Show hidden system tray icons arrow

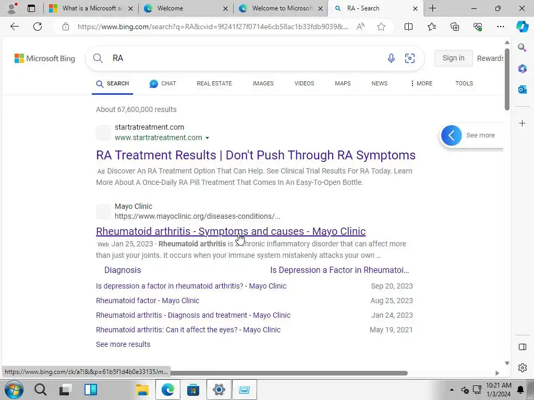tap(452, 390)
